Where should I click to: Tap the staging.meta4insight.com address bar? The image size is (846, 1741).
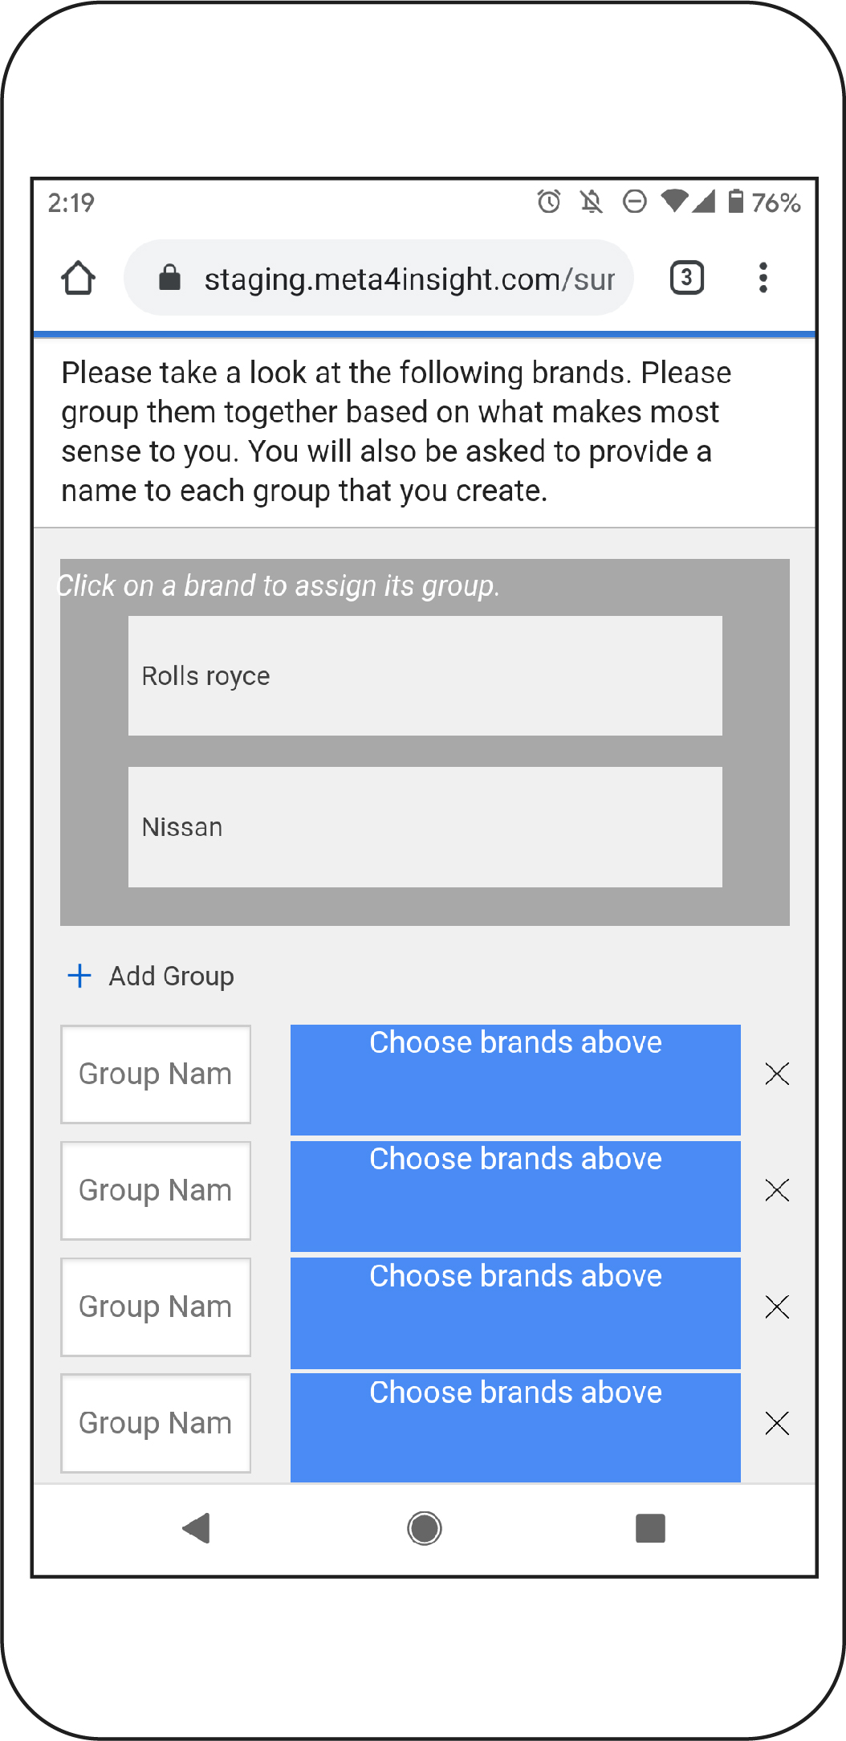(x=379, y=278)
